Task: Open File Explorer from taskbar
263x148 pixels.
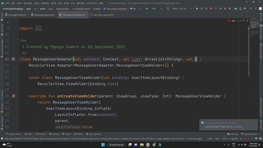Action: 142,145
